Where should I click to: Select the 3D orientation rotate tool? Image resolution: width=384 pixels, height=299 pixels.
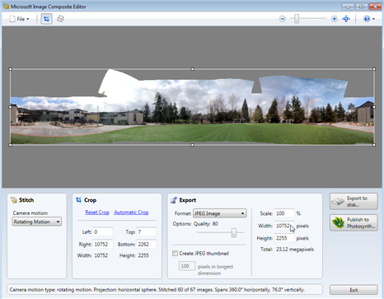(60, 19)
